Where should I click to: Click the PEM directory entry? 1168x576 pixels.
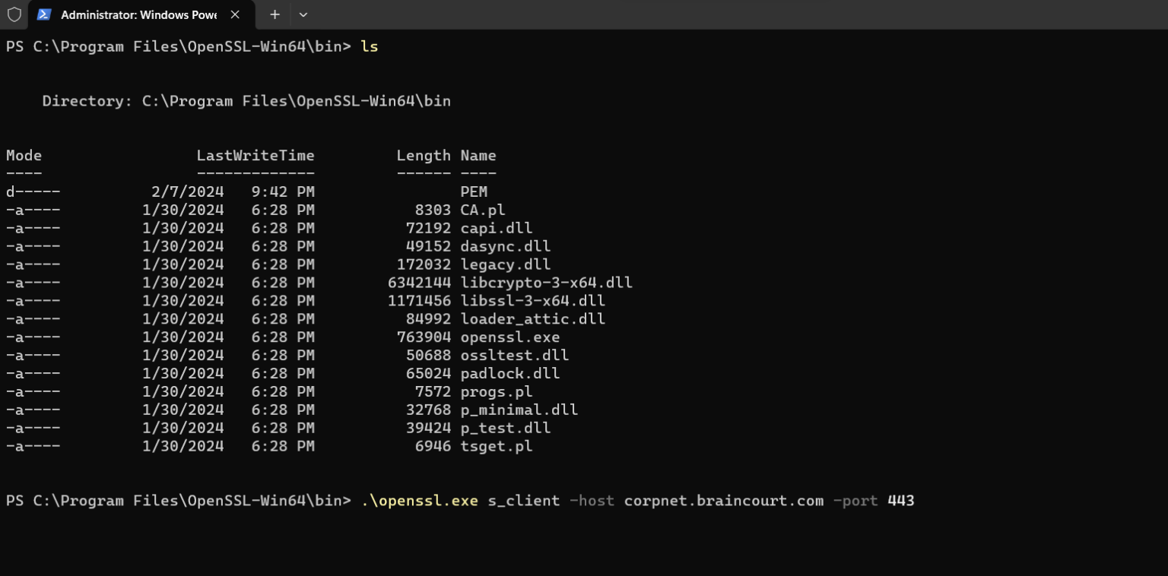(474, 191)
